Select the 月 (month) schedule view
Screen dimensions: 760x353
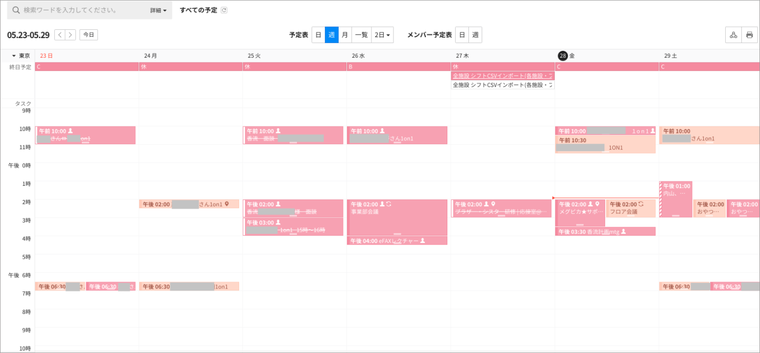click(x=345, y=35)
